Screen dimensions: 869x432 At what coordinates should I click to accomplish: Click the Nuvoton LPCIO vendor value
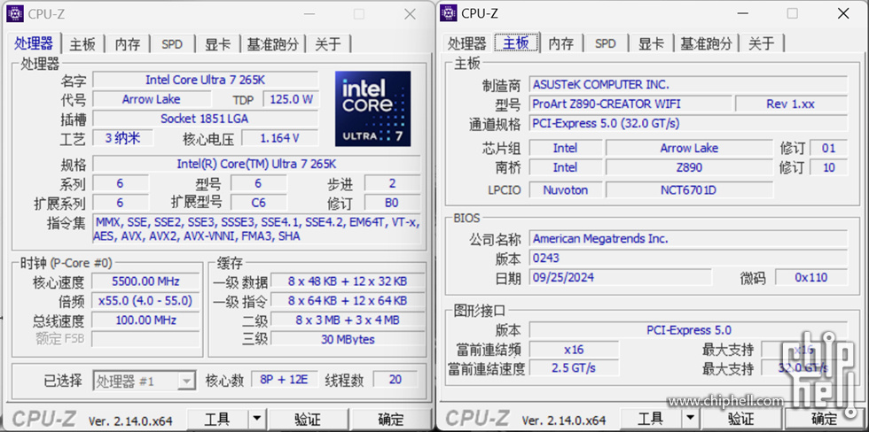[x=566, y=190]
